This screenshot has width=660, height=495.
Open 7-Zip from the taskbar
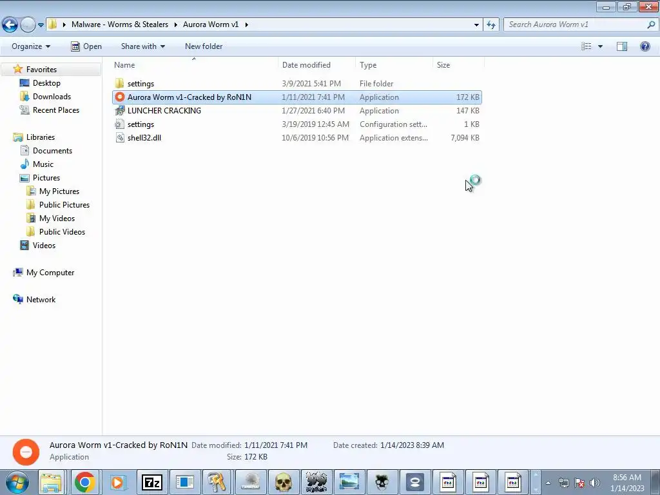point(151,482)
